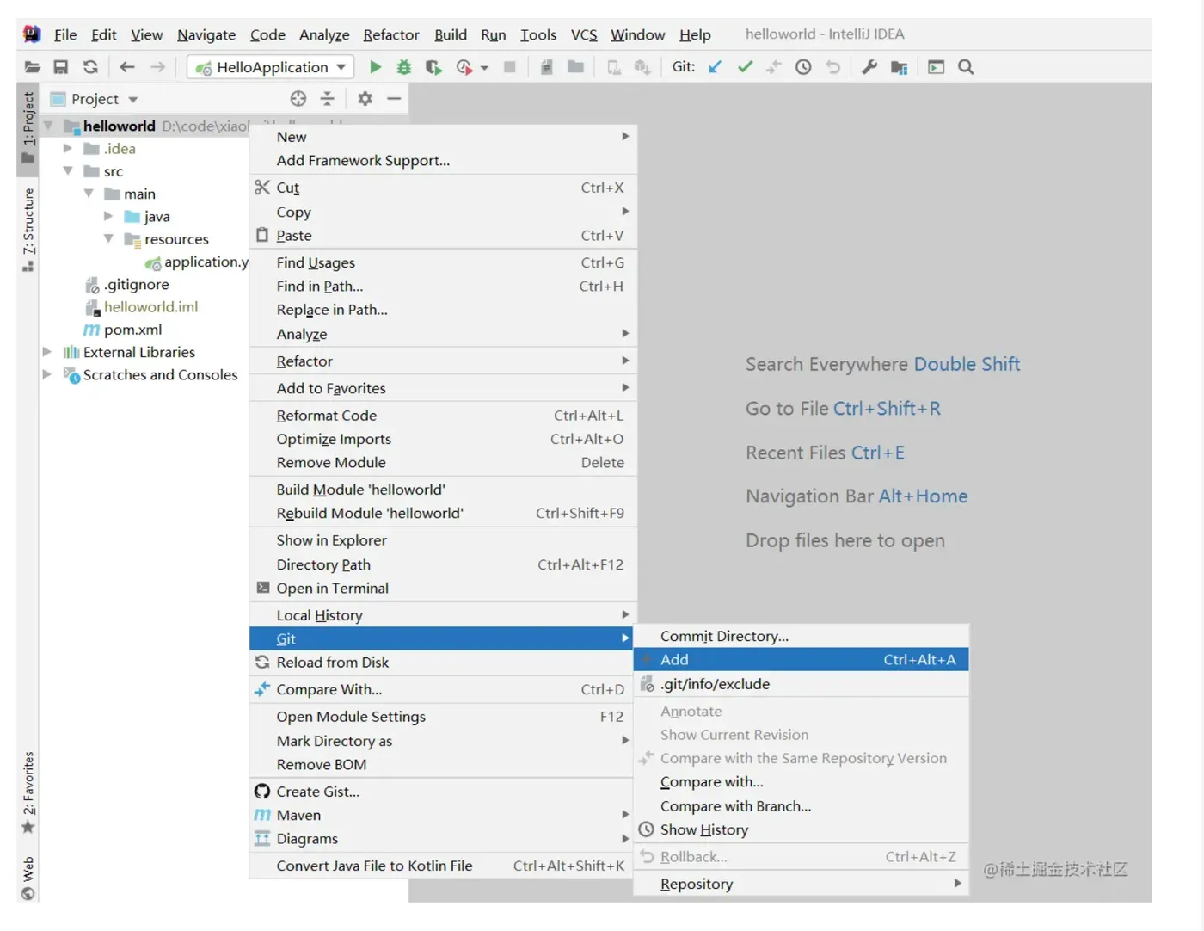Expand External Libraries node
1204x931 pixels.
(47, 352)
